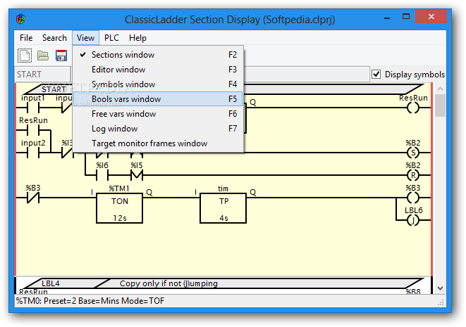Open the File menu
Viewport: 466px width, 327px height.
pyautogui.click(x=26, y=38)
